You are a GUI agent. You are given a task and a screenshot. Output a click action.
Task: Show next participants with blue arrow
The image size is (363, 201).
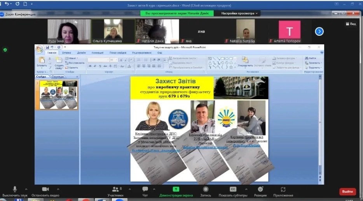tap(319, 31)
